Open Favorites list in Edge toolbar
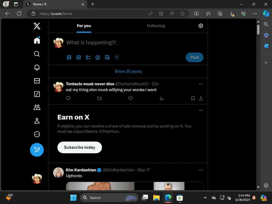This screenshot has height=204, width=272. coord(208,14)
